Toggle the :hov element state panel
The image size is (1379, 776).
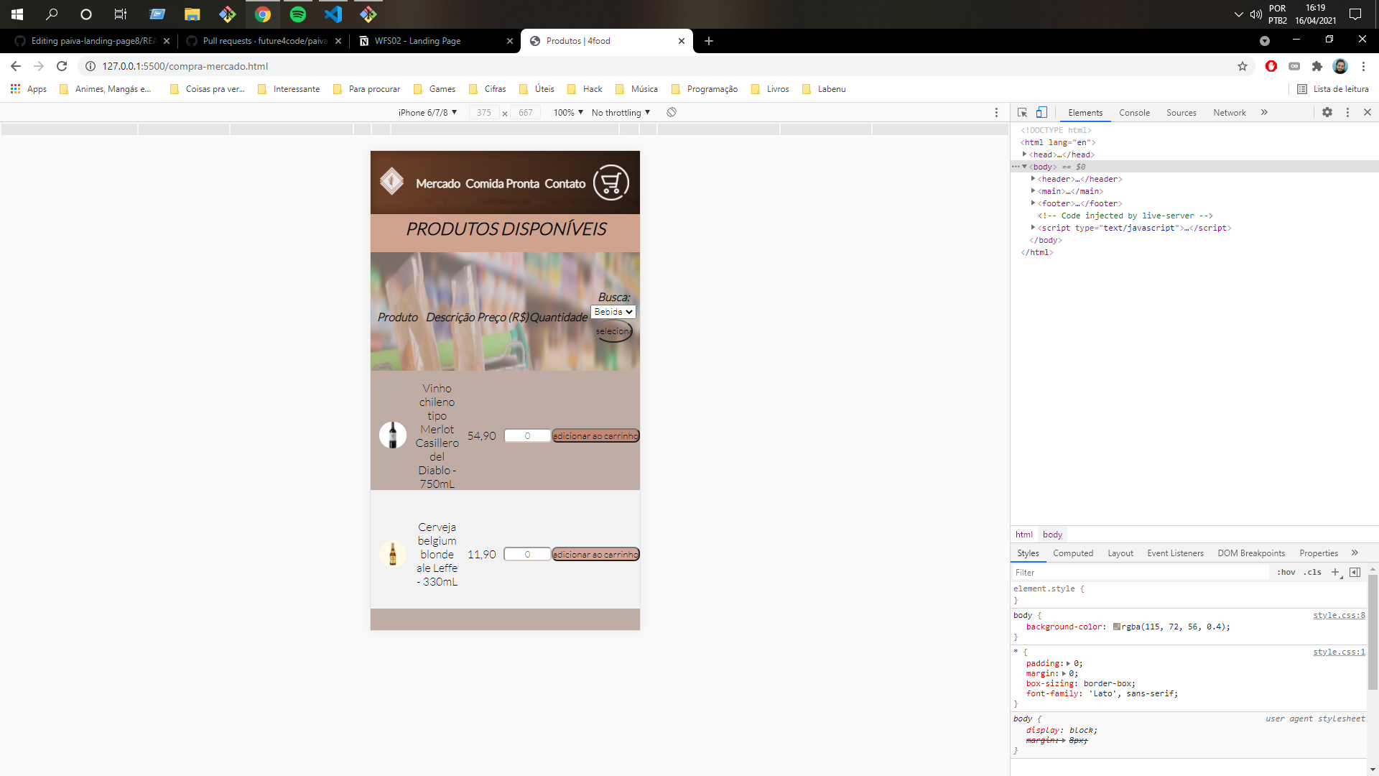pos(1286,572)
